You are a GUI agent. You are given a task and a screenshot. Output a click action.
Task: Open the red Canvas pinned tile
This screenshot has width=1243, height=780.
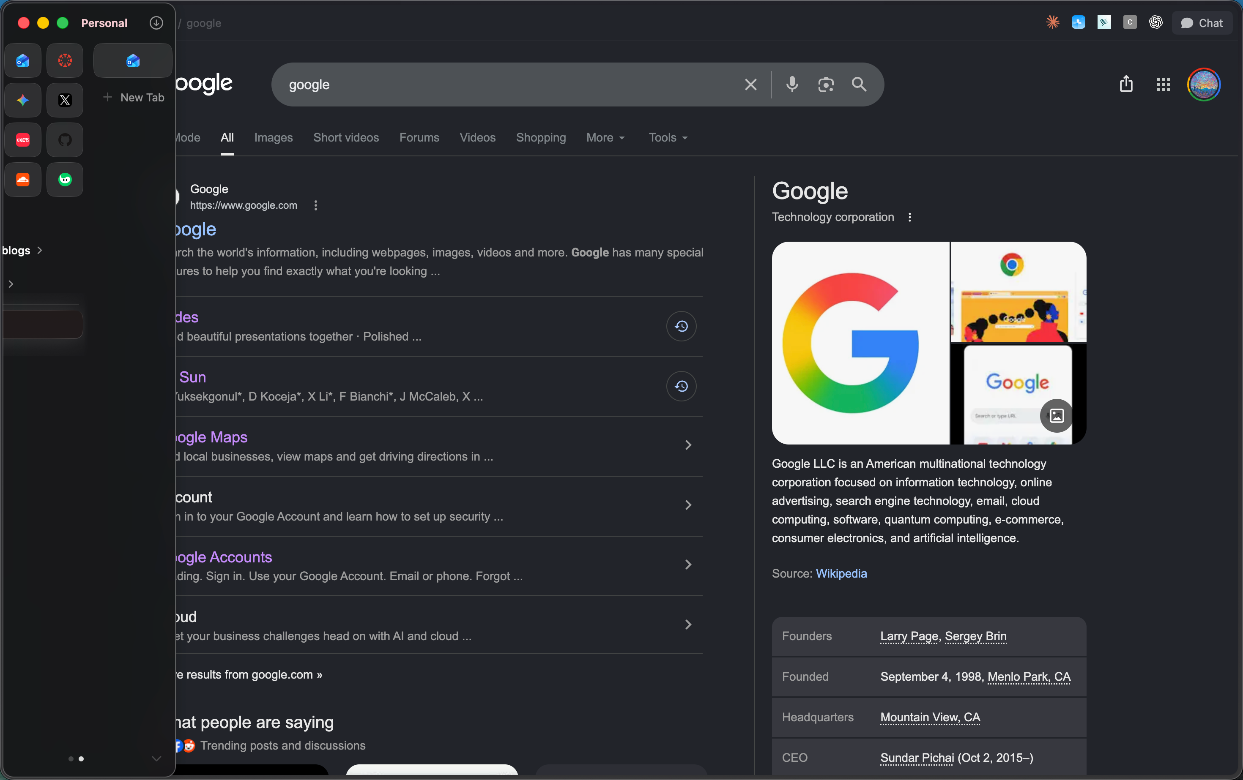65,61
